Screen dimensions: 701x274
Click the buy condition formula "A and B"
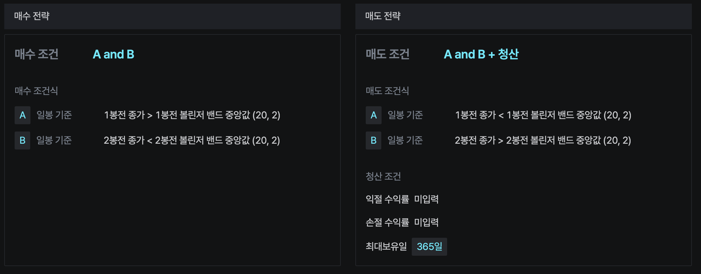coord(113,54)
